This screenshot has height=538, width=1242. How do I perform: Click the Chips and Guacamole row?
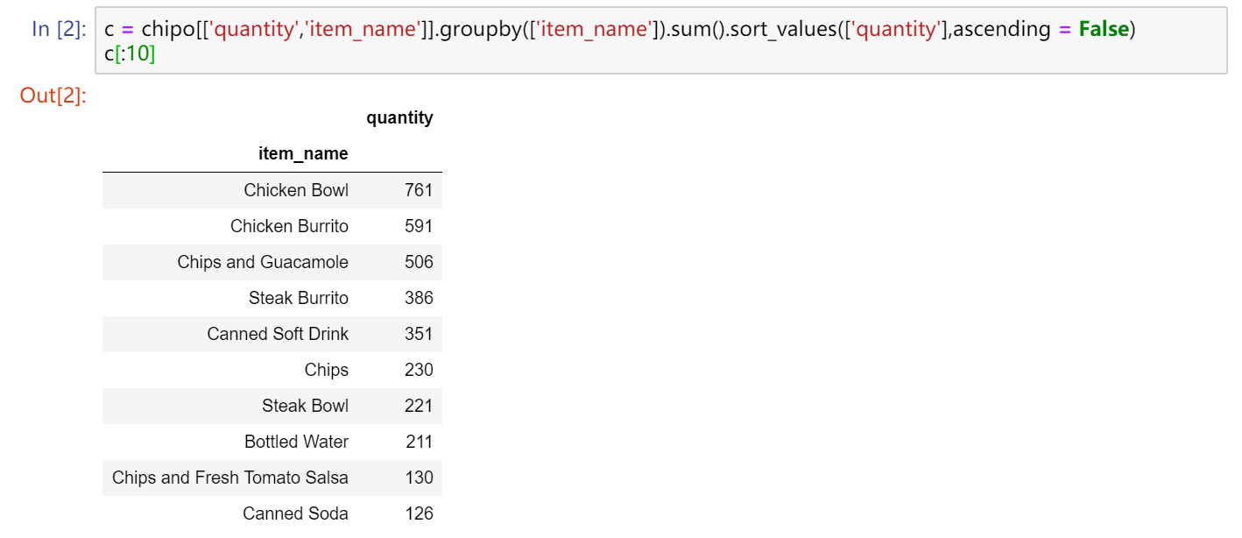tap(263, 262)
